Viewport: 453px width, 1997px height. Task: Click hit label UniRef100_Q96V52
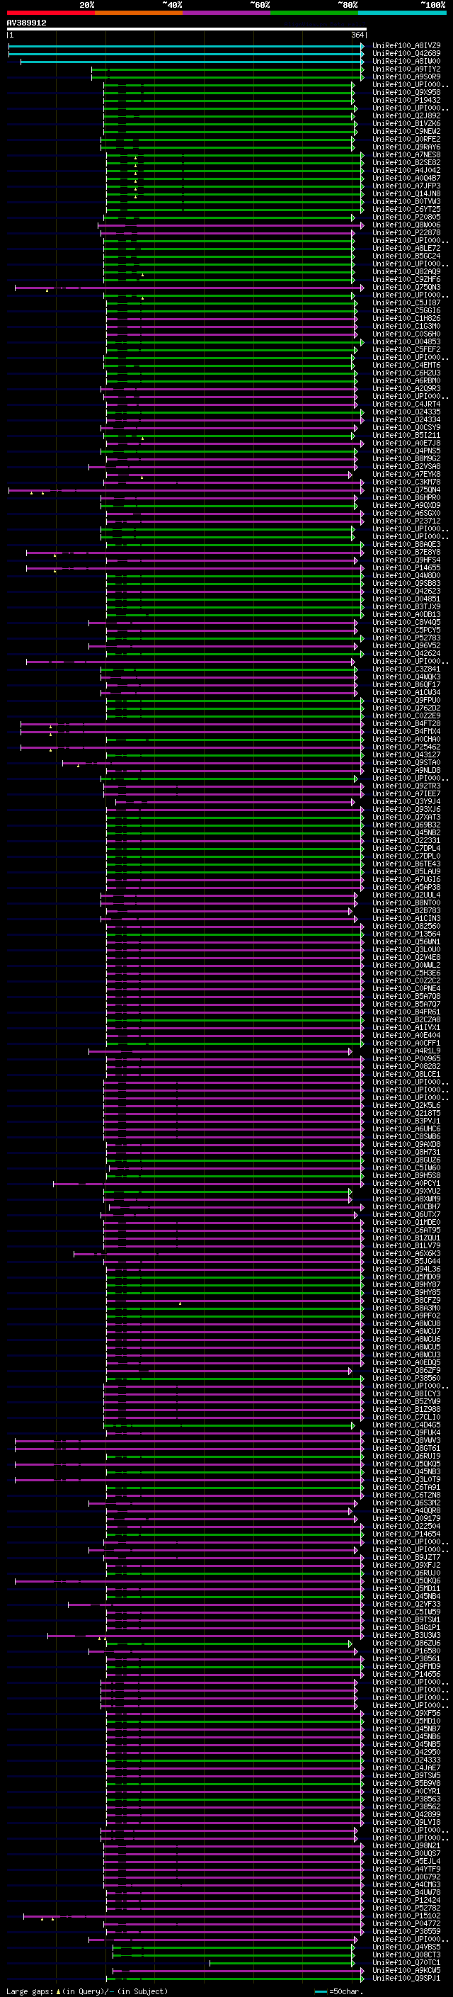(x=406, y=646)
